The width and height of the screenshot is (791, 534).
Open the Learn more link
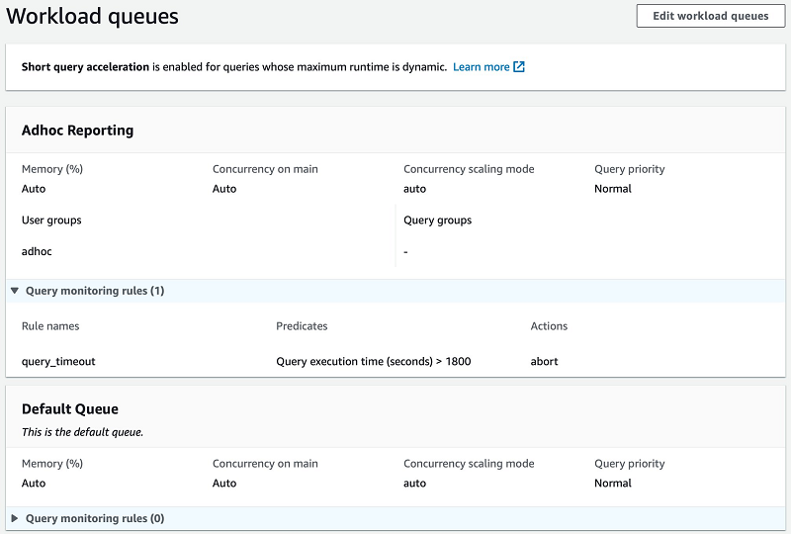coord(482,67)
